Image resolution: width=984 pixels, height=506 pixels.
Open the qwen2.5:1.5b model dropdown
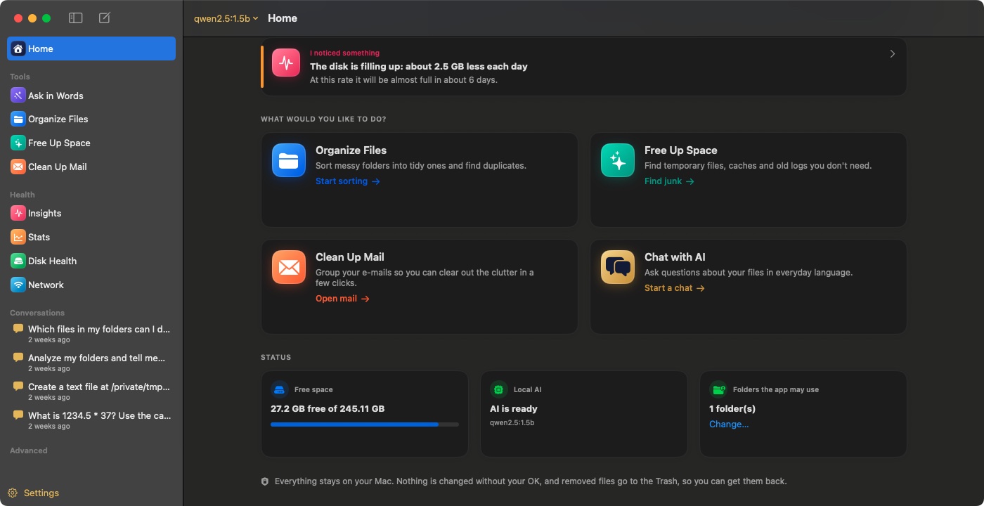coord(226,18)
